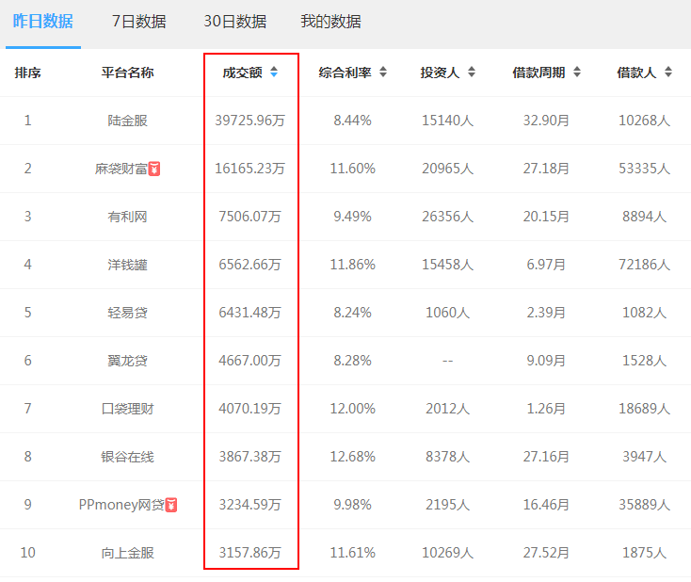Select the 3867.38万 transaction value
The height and width of the screenshot is (582, 691).
point(249,457)
